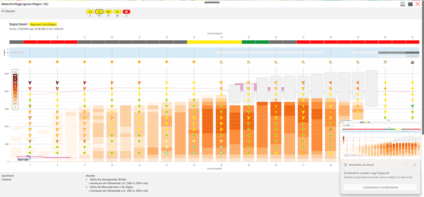Click the Sopra Ceneri region title
The height and width of the screenshot is (197, 424).
[x=19, y=24]
